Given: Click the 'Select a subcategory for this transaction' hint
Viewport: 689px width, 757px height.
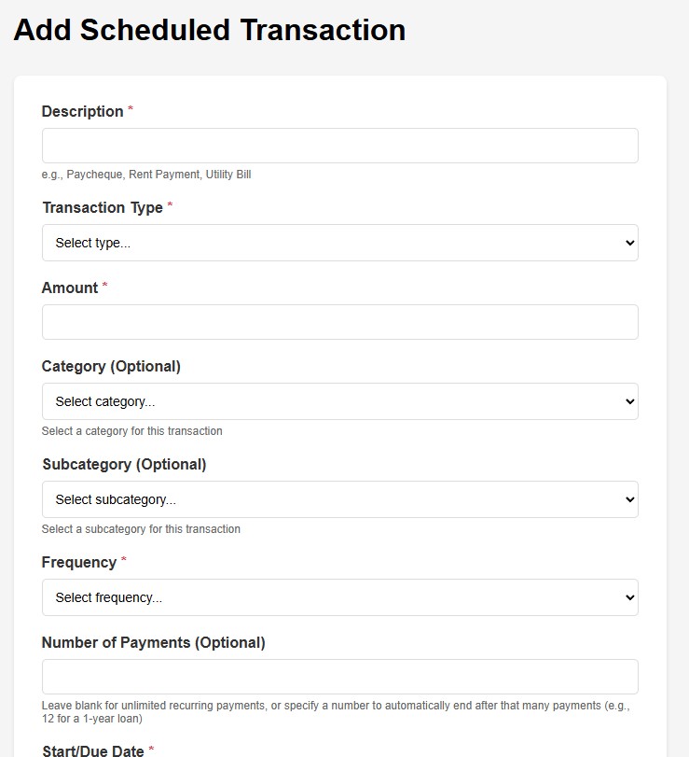Looking at the screenshot, I should (141, 529).
